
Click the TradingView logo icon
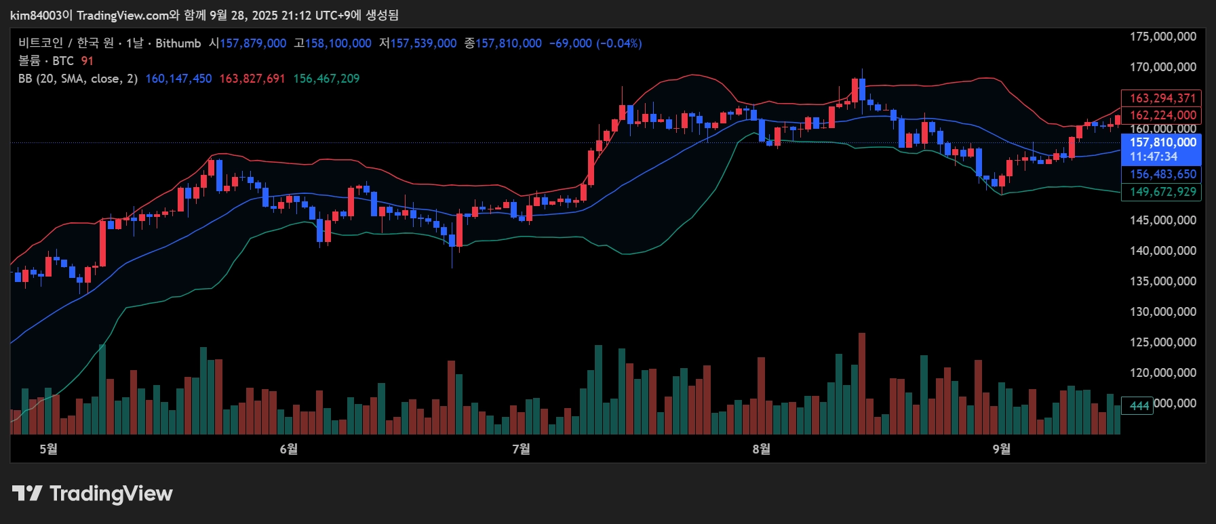point(27,493)
